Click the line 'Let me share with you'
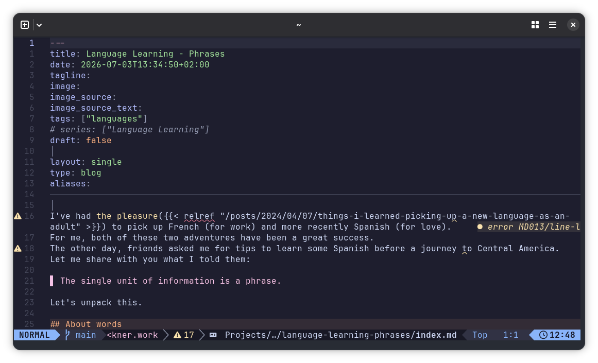Image resolution: width=598 pixels, height=363 pixels. tap(150, 260)
